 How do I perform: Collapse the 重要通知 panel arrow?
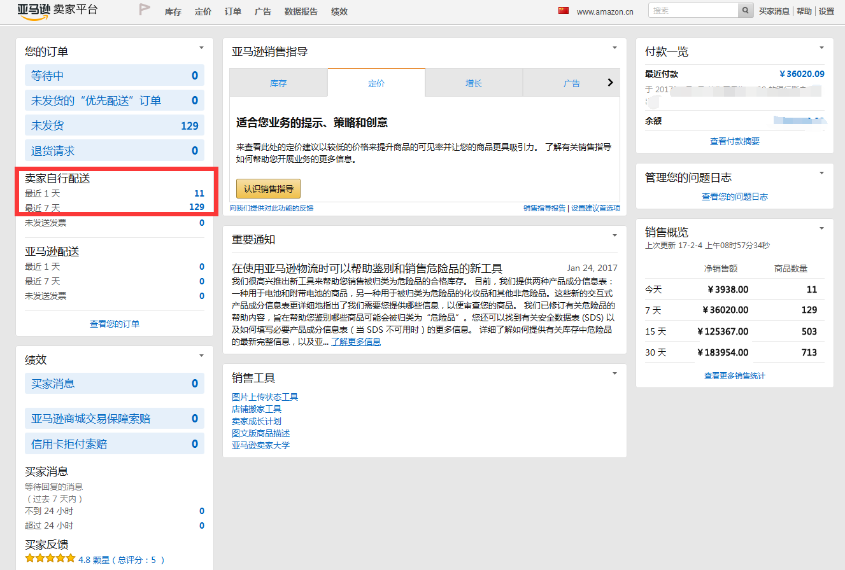pos(614,236)
